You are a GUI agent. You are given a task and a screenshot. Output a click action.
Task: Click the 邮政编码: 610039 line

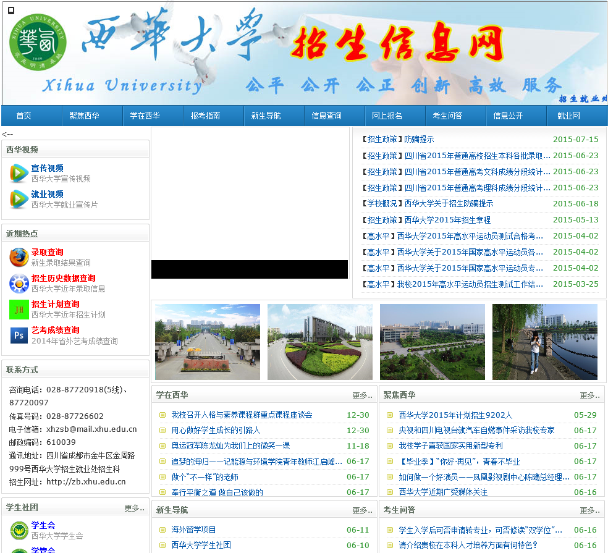tap(42, 442)
